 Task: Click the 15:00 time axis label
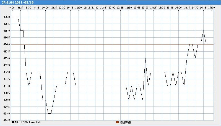click(x=212, y=8)
